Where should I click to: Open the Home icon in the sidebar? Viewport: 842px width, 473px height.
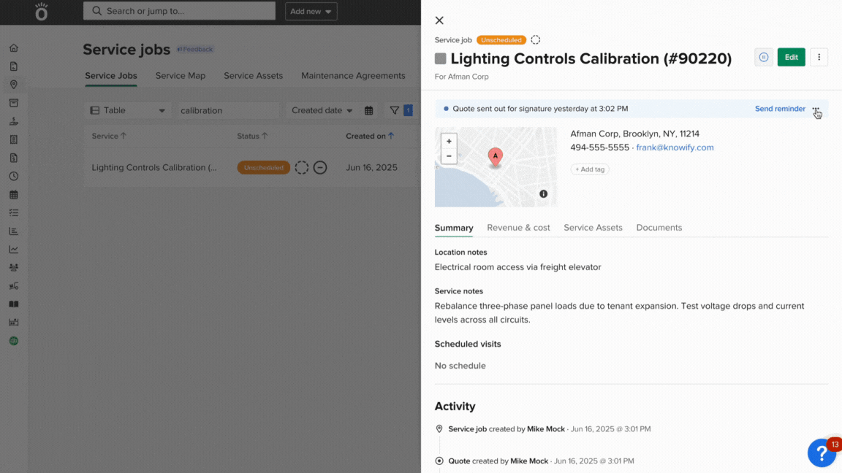coord(13,47)
